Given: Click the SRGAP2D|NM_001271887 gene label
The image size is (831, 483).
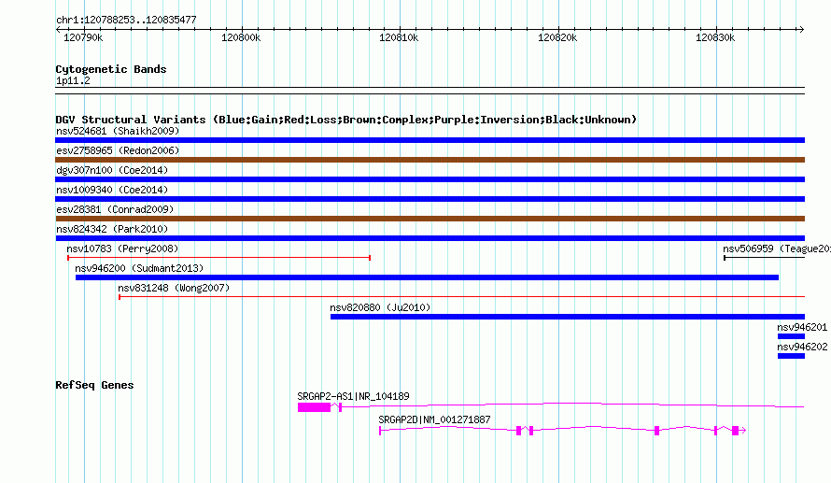Looking at the screenshot, I should pyautogui.click(x=434, y=419).
